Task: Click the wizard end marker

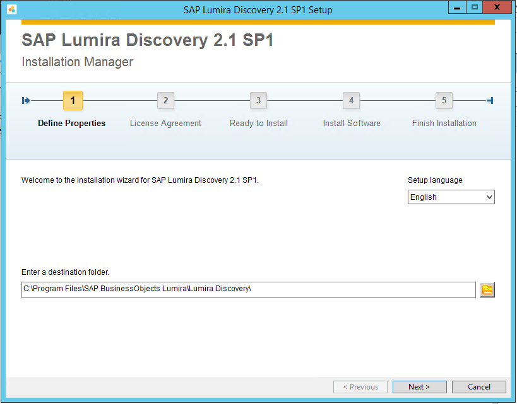Action: (x=490, y=100)
